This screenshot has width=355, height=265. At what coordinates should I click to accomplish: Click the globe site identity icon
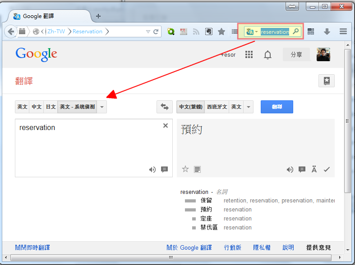tap(36, 31)
